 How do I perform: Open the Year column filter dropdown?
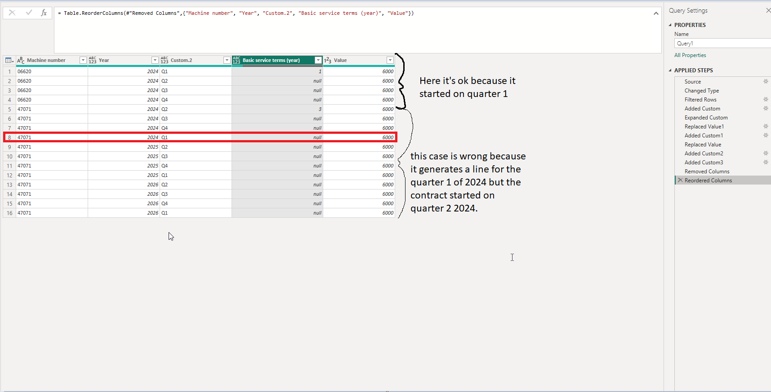tap(155, 60)
